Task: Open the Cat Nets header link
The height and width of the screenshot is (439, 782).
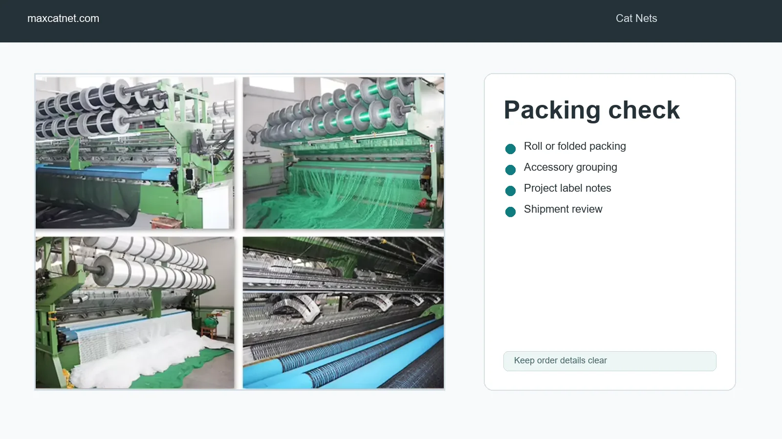Action: pyautogui.click(x=636, y=19)
